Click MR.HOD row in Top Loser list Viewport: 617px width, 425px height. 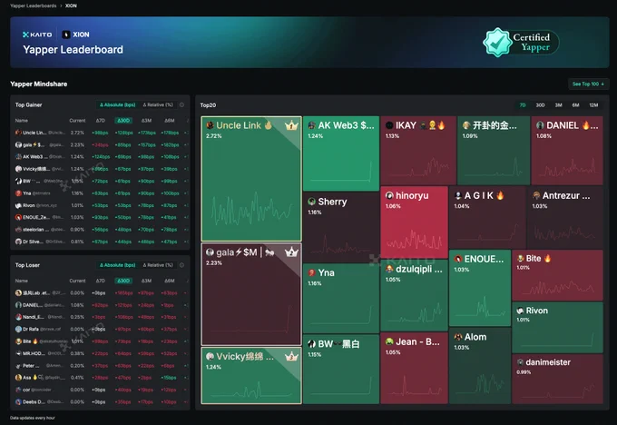[101, 353]
